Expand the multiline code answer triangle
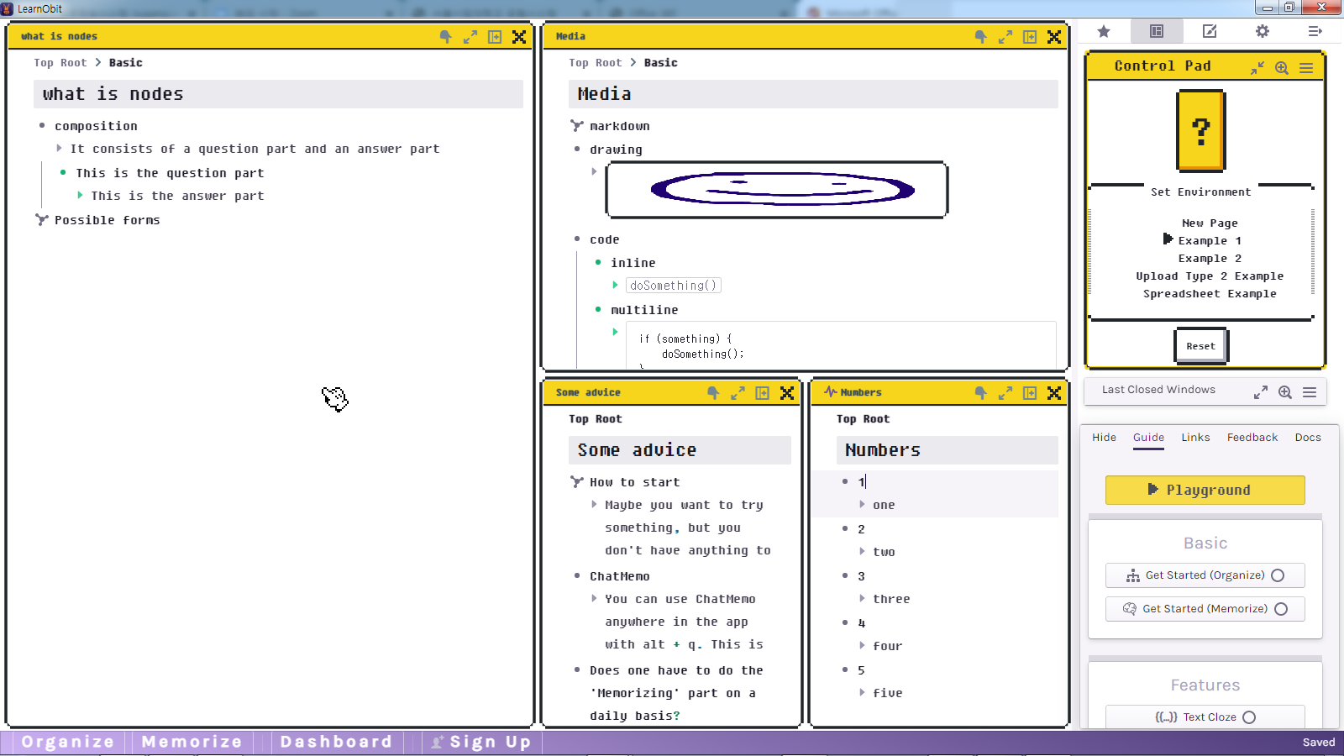Screen dimensions: 1344x756 tap(615, 333)
